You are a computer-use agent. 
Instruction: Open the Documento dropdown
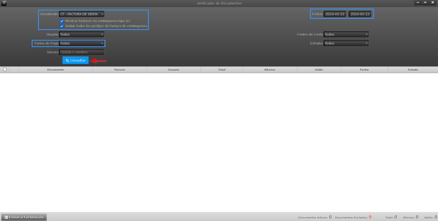pos(82,14)
